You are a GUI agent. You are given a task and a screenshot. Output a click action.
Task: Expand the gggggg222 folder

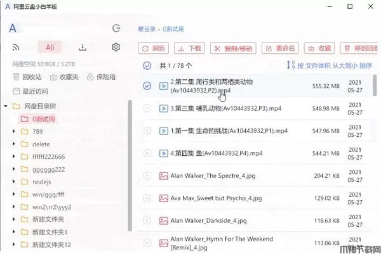[x=13, y=169]
